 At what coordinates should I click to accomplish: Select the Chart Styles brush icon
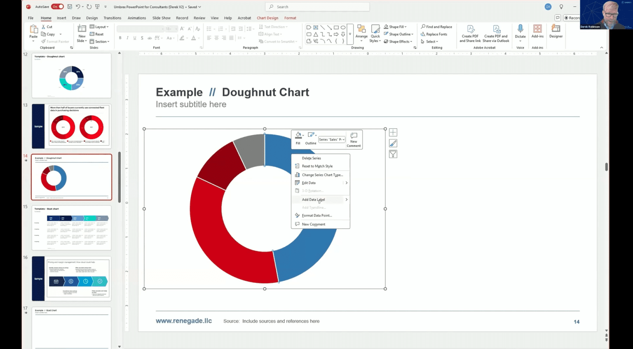393,143
